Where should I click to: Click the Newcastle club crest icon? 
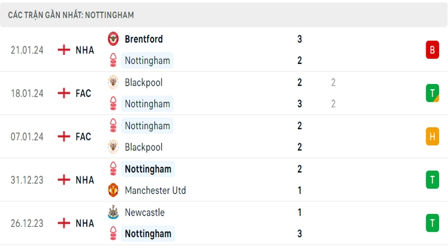pyautogui.click(x=113, y=212)
